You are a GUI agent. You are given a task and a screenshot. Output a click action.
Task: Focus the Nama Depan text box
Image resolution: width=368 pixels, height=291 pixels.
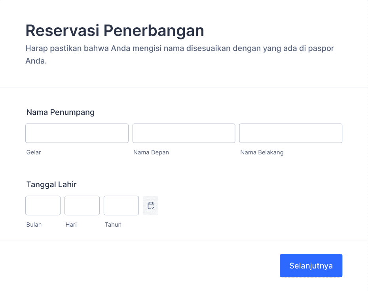click(x=184, y=133)
